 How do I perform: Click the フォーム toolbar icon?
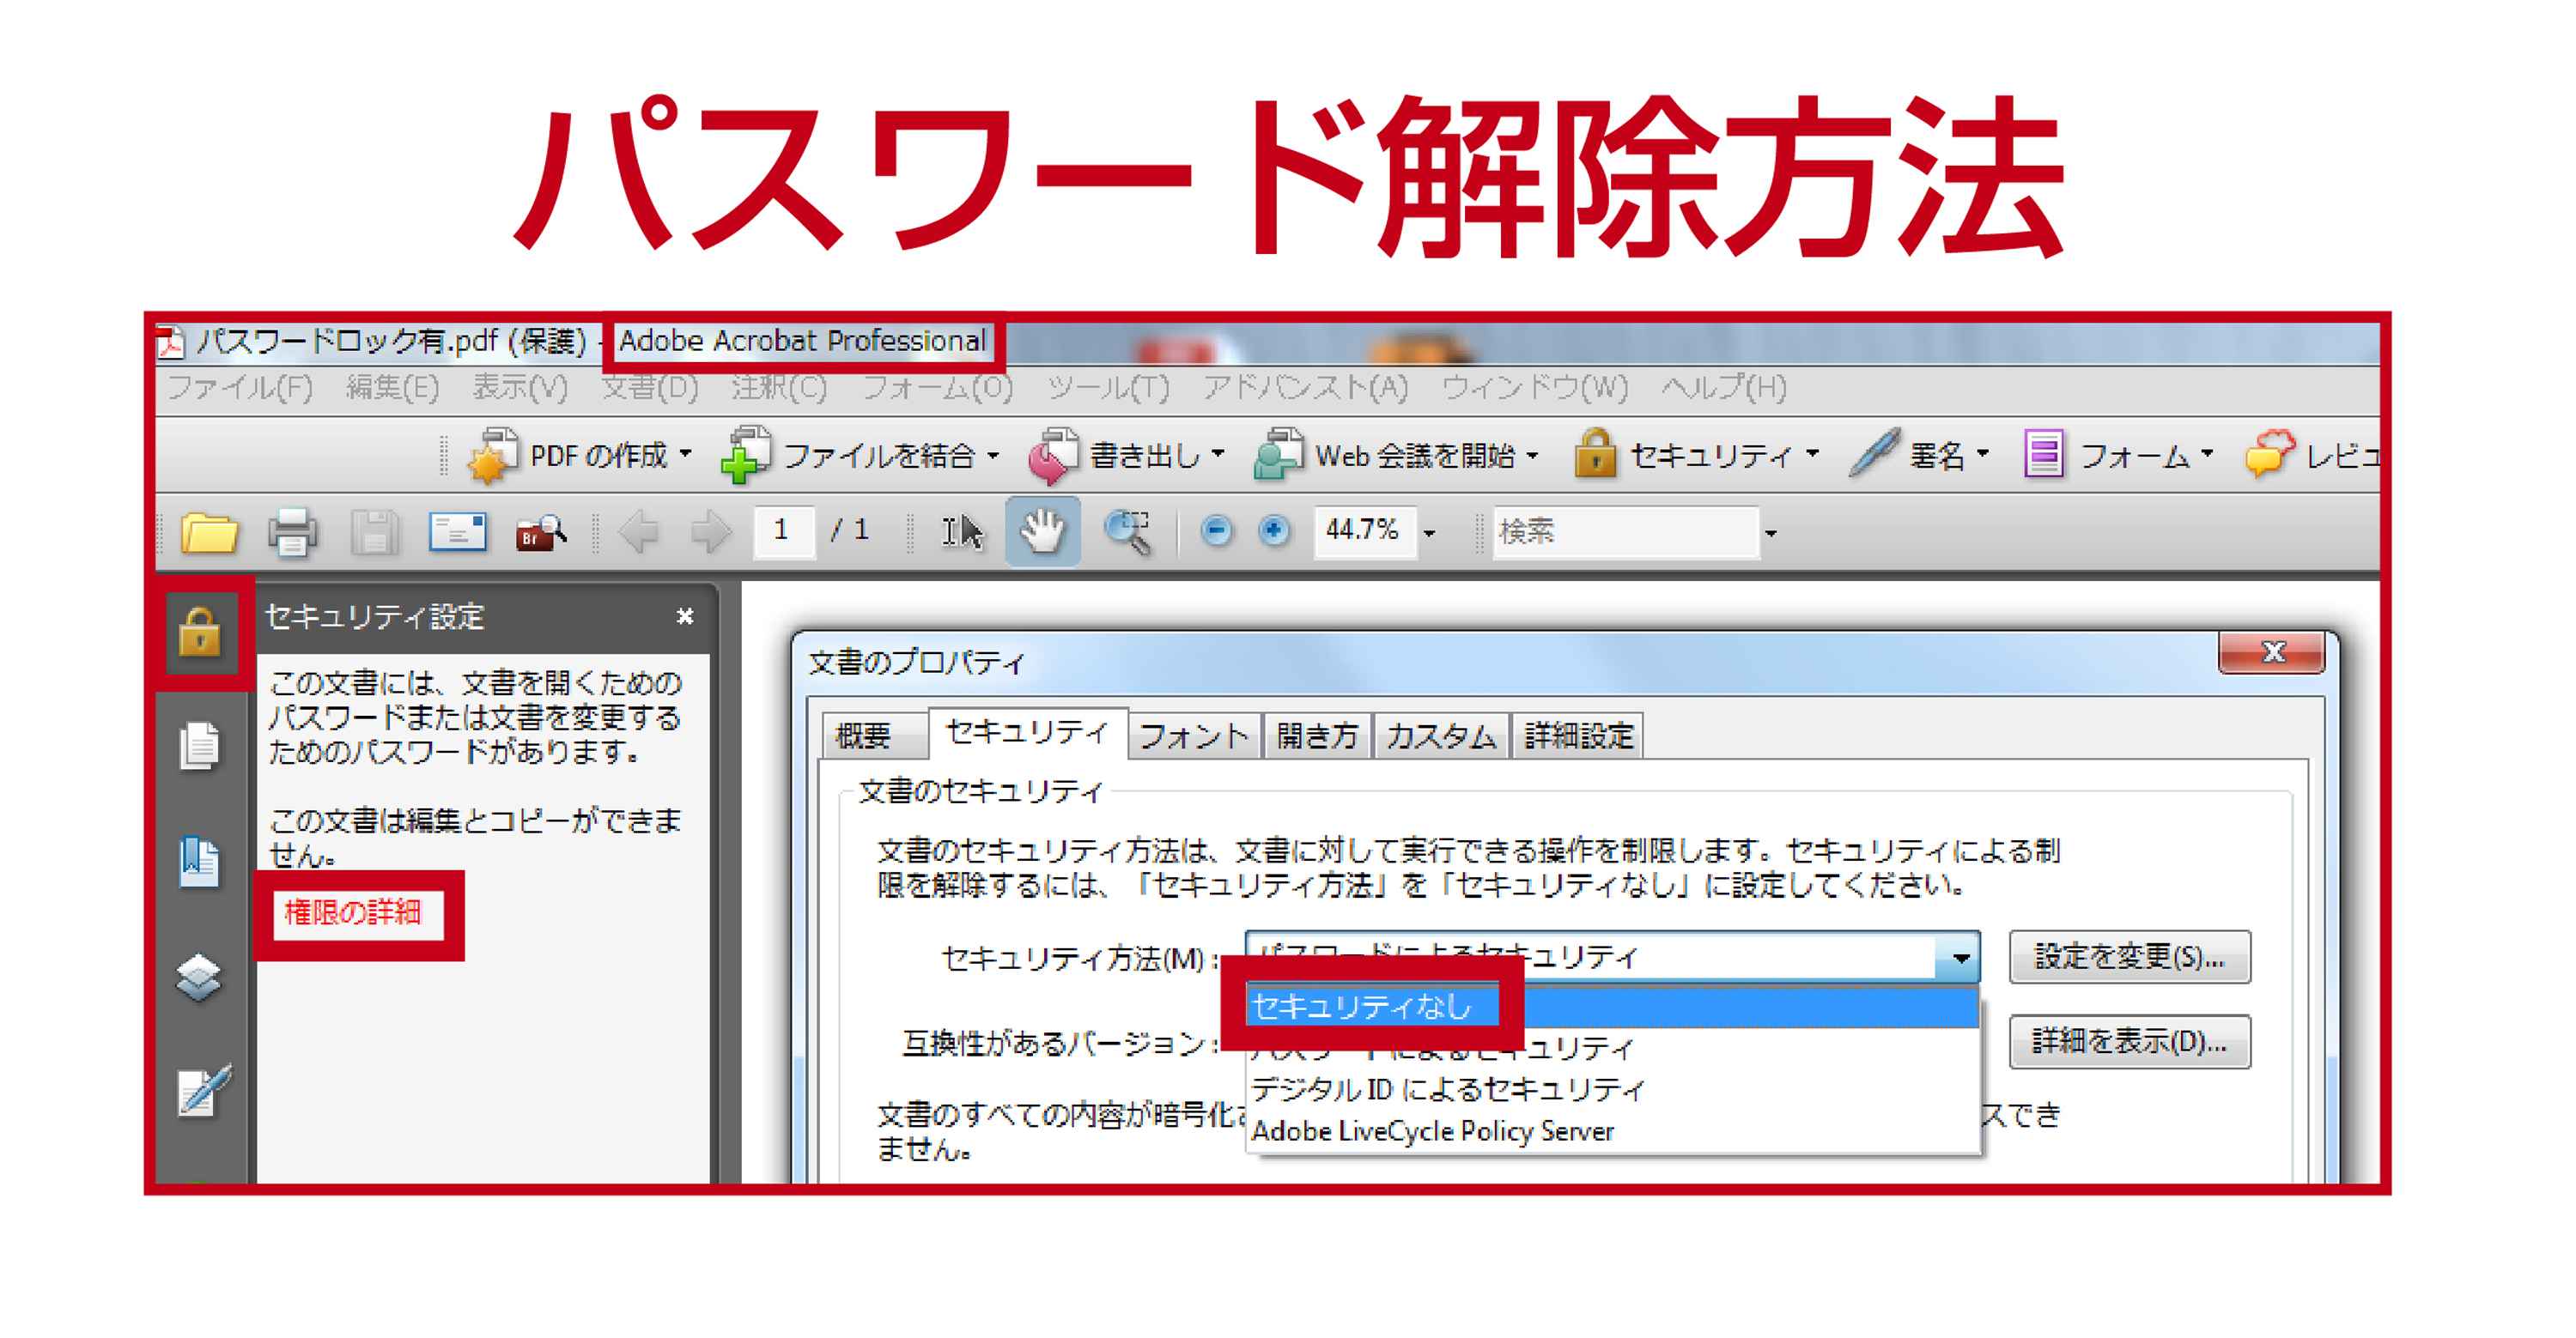pos(2044,456)
